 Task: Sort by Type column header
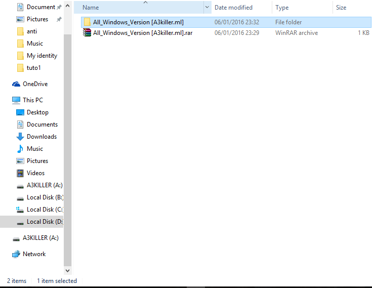303,8
